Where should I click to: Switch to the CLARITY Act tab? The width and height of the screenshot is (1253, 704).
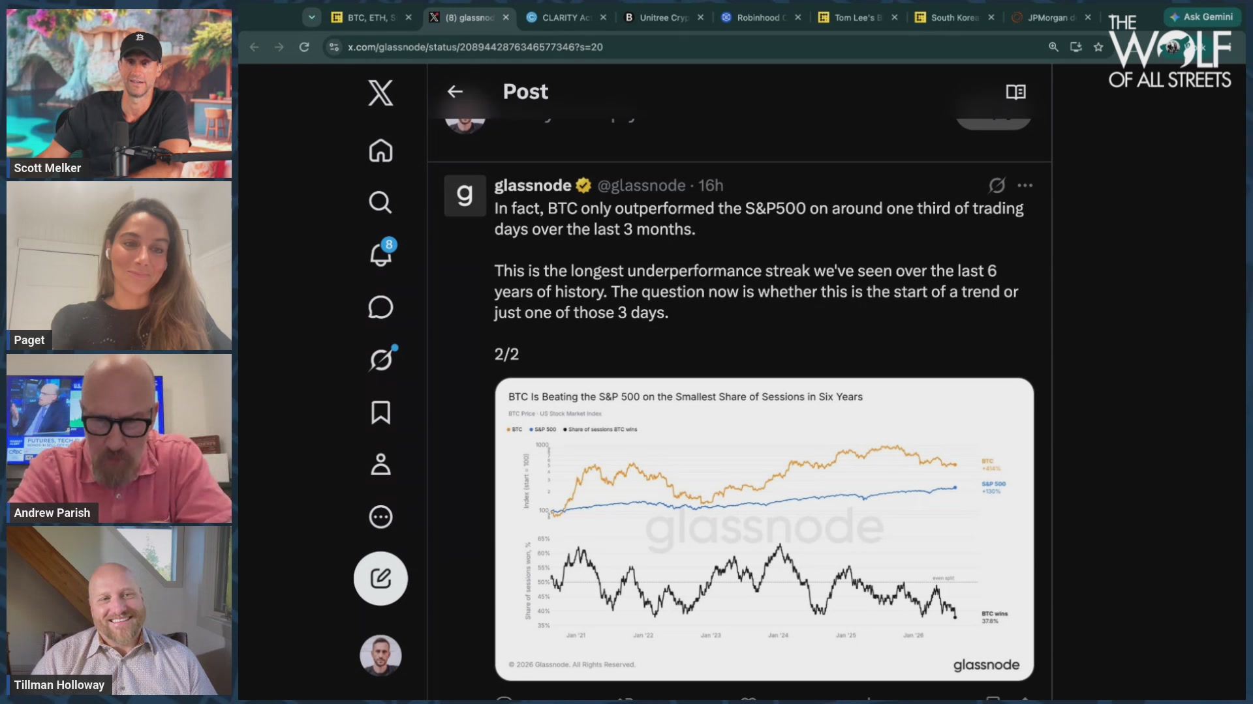click(565, 18)
